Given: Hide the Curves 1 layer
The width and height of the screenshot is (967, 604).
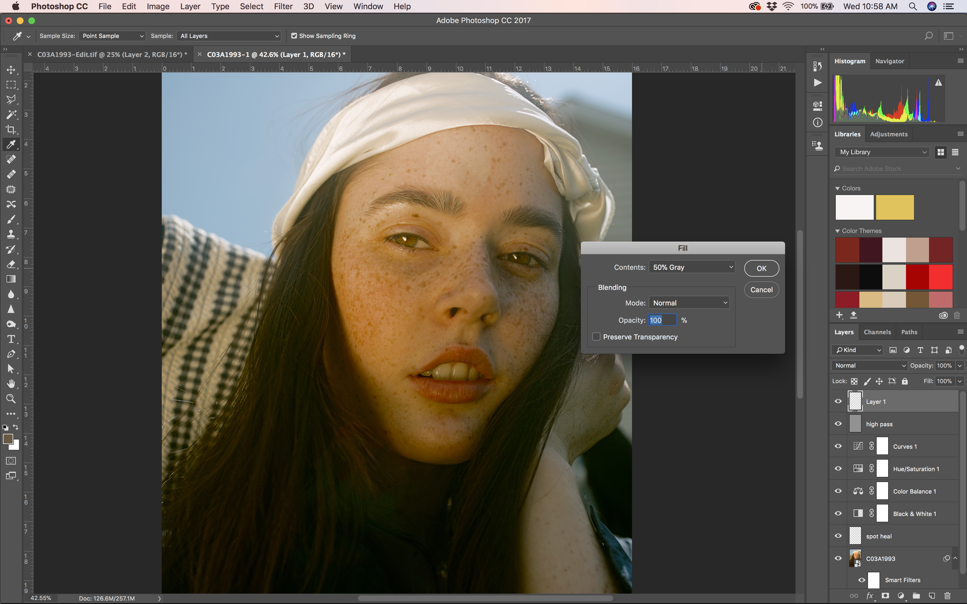Looking at the screenshot, I should [x=838, y=446].
